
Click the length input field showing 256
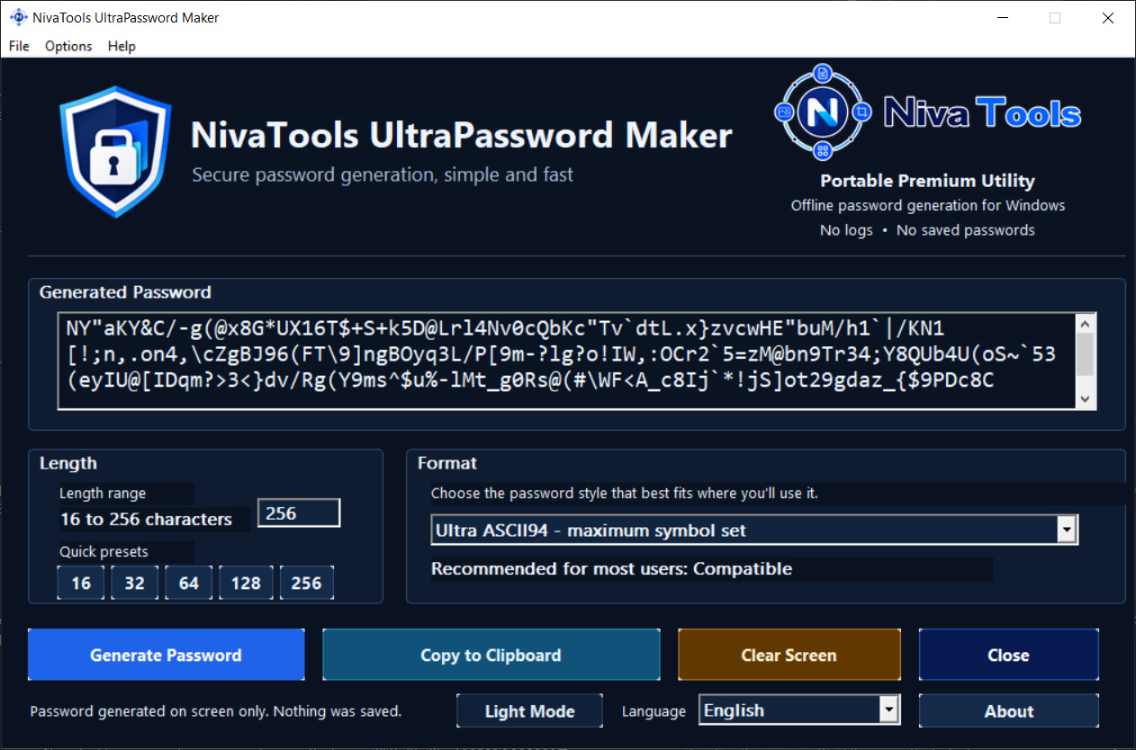pyautogui.click(x=299, y=513)
